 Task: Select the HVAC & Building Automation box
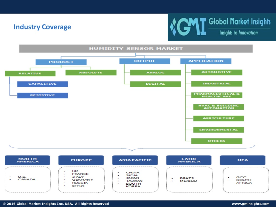click(x=218, y=107)
